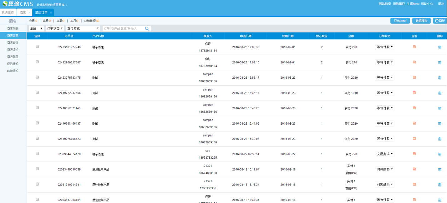Close the 酒店订单 tab with x
The image size is (447, 203).
click(x=51, y=13)
